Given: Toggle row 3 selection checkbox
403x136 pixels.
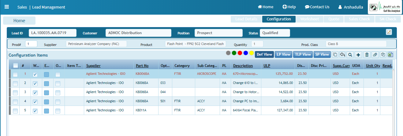Looking at the screenshot, I should coord(15,92).
